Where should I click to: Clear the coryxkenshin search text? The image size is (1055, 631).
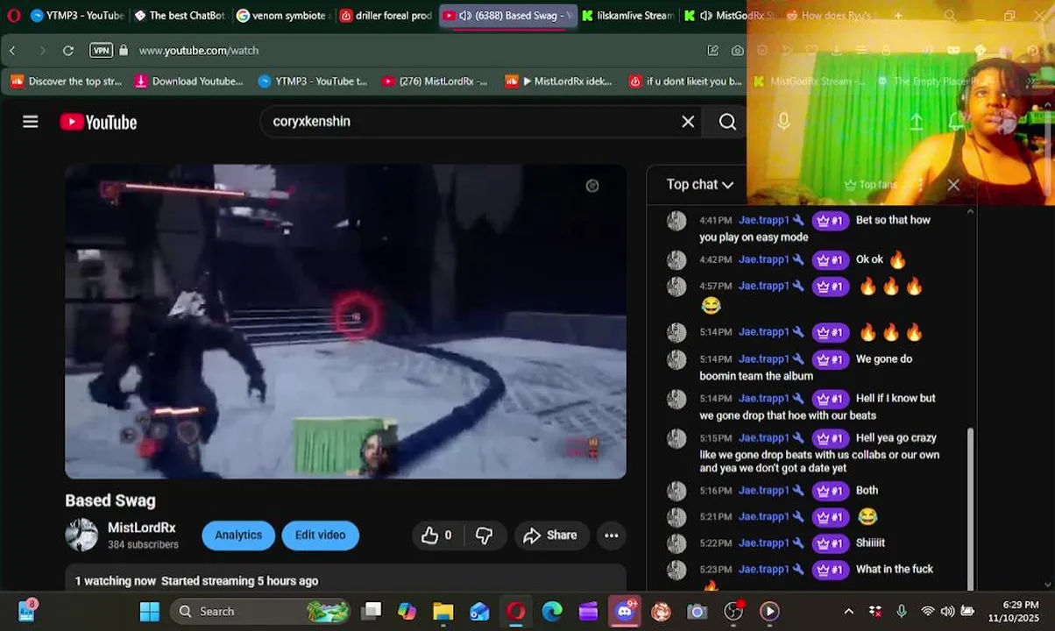click(688, 122)
